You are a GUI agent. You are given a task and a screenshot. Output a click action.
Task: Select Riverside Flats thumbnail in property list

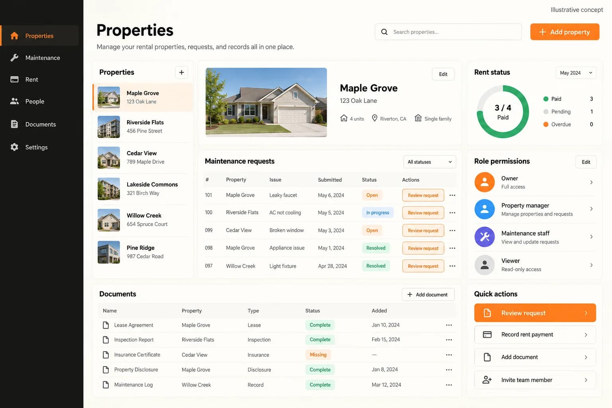(109, 127)
